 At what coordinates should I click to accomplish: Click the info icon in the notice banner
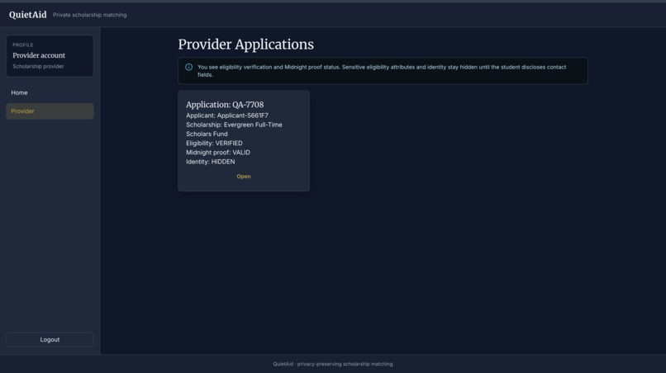coord(188,67)
